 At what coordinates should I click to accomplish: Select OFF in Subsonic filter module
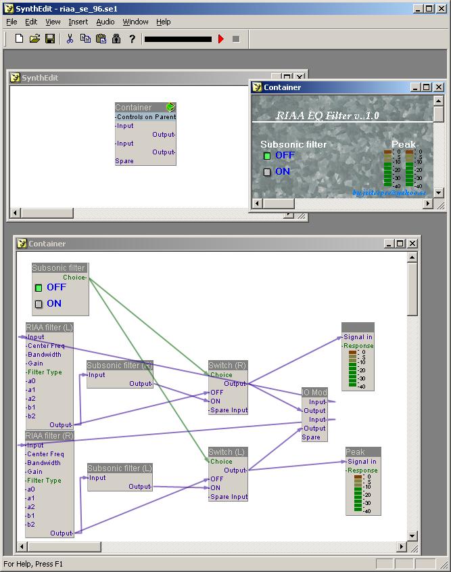[39, 288]
